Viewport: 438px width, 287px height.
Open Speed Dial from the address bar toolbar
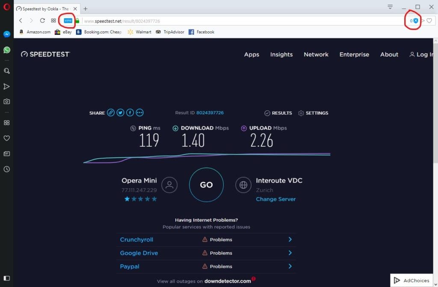pos(53,21)
